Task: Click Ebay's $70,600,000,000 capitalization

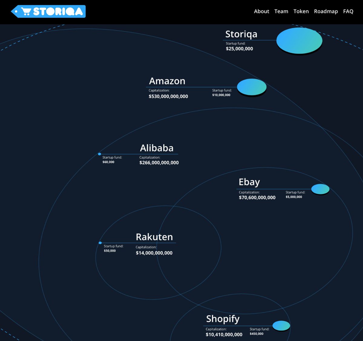Action: click(x=257, y=197)
